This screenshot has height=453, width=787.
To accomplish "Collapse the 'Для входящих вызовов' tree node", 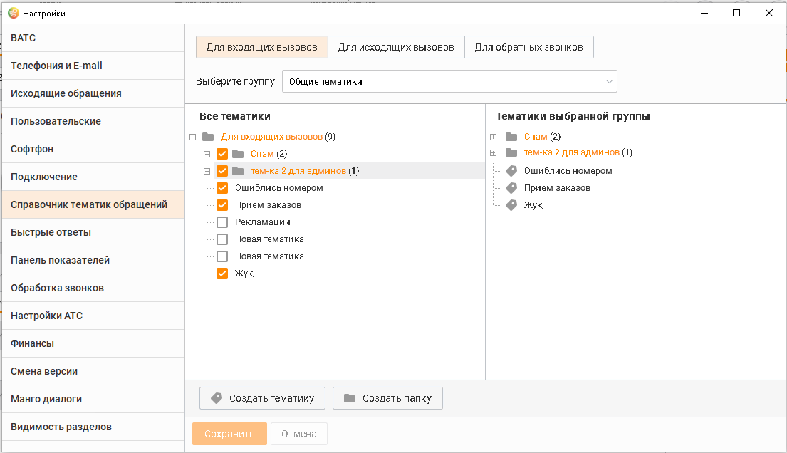I will coord(193,137).
